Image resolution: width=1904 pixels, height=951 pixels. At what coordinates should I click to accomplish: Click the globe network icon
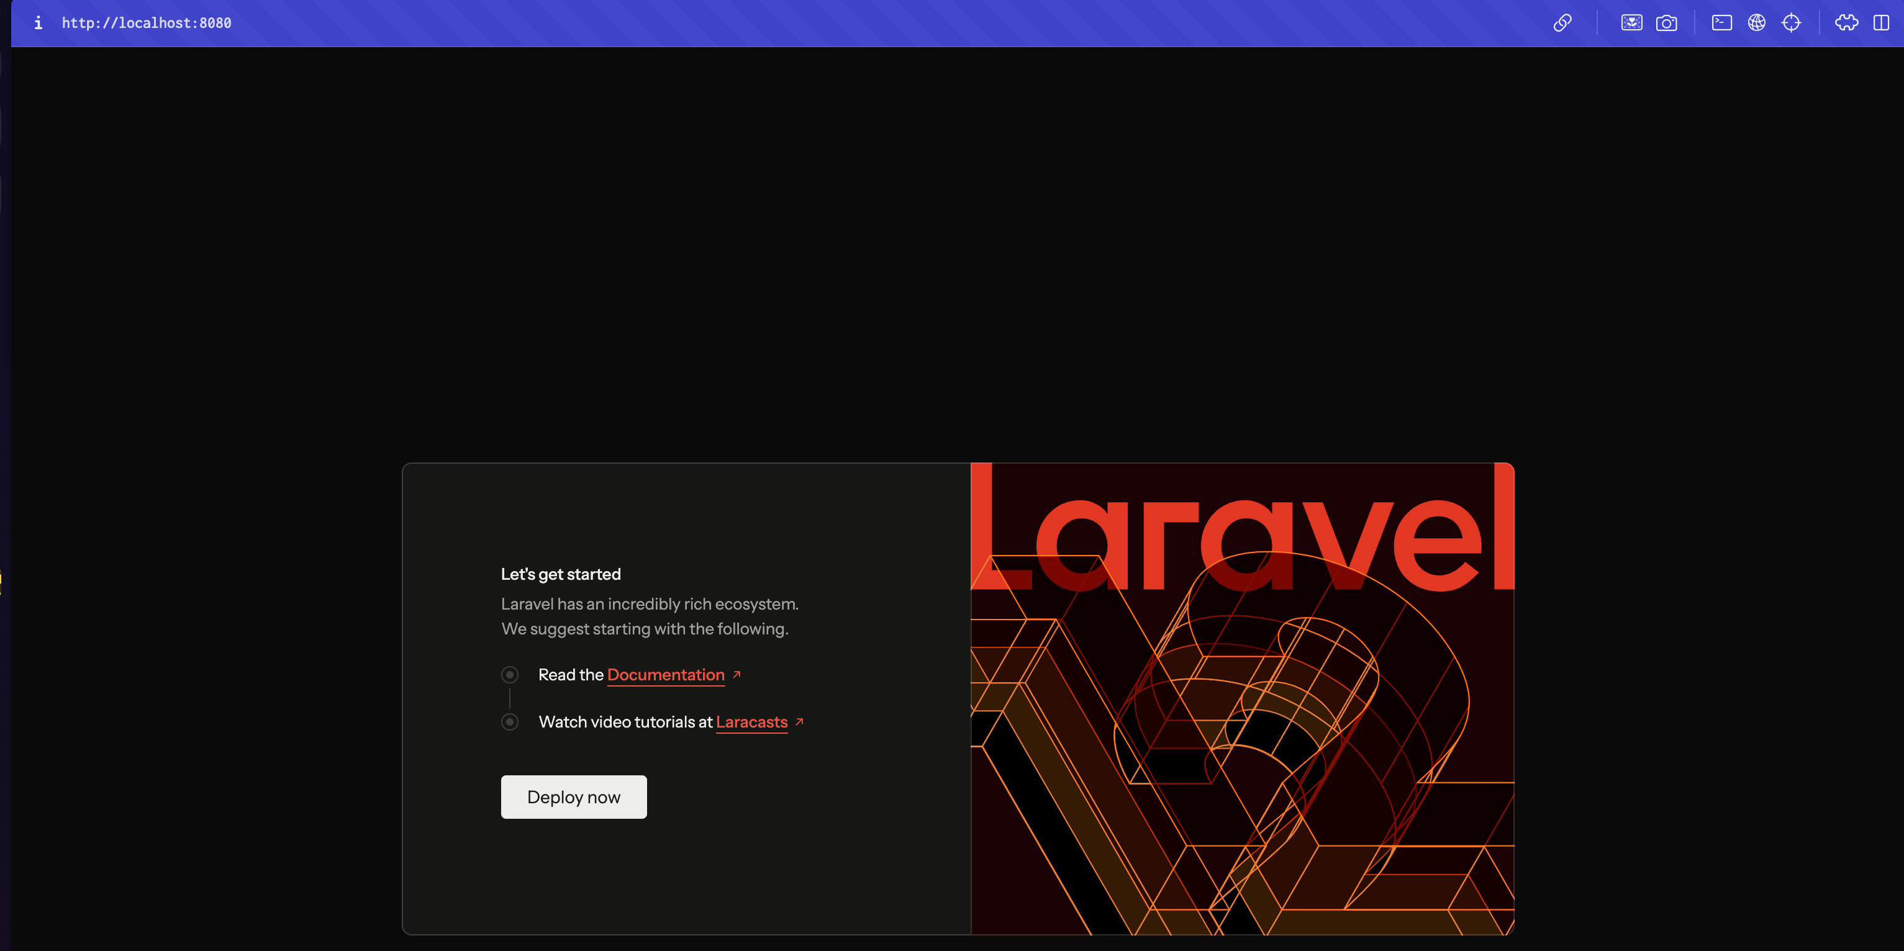[x=1756, y=23]
